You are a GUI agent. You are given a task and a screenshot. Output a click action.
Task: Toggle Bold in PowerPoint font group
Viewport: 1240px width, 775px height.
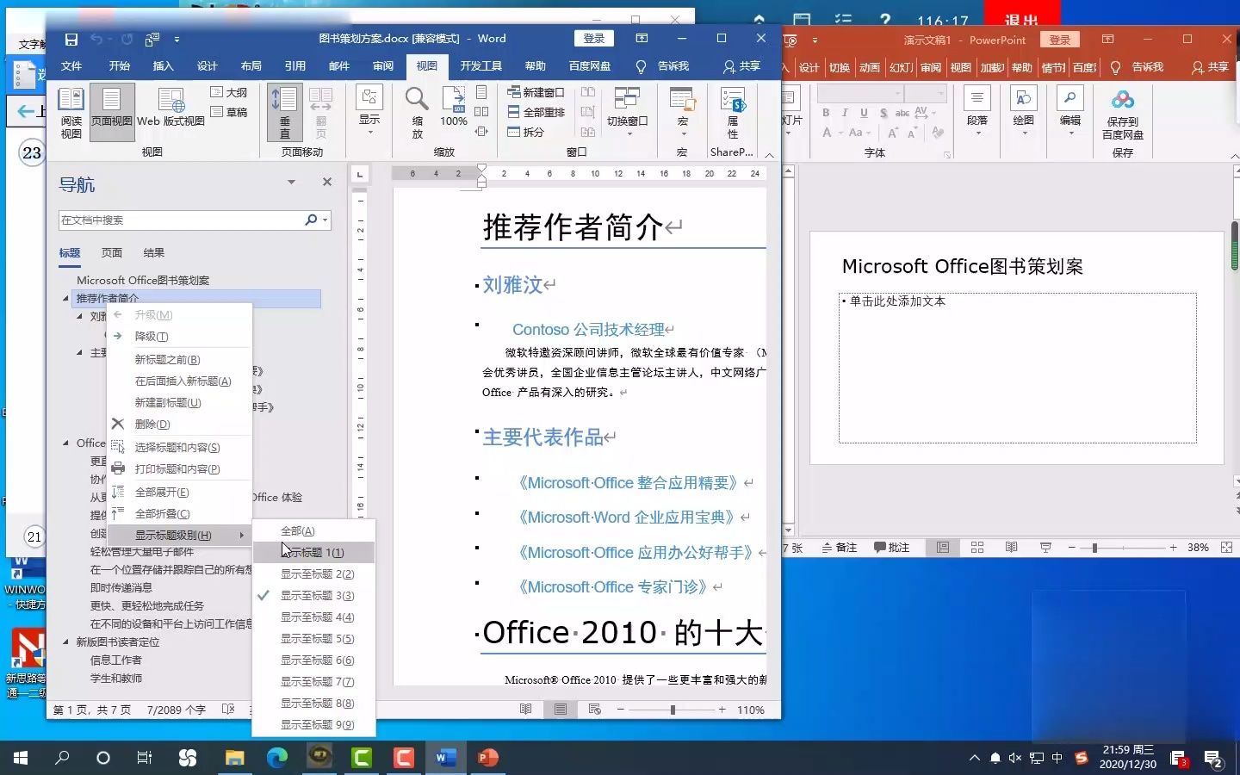tap(825, 113)
